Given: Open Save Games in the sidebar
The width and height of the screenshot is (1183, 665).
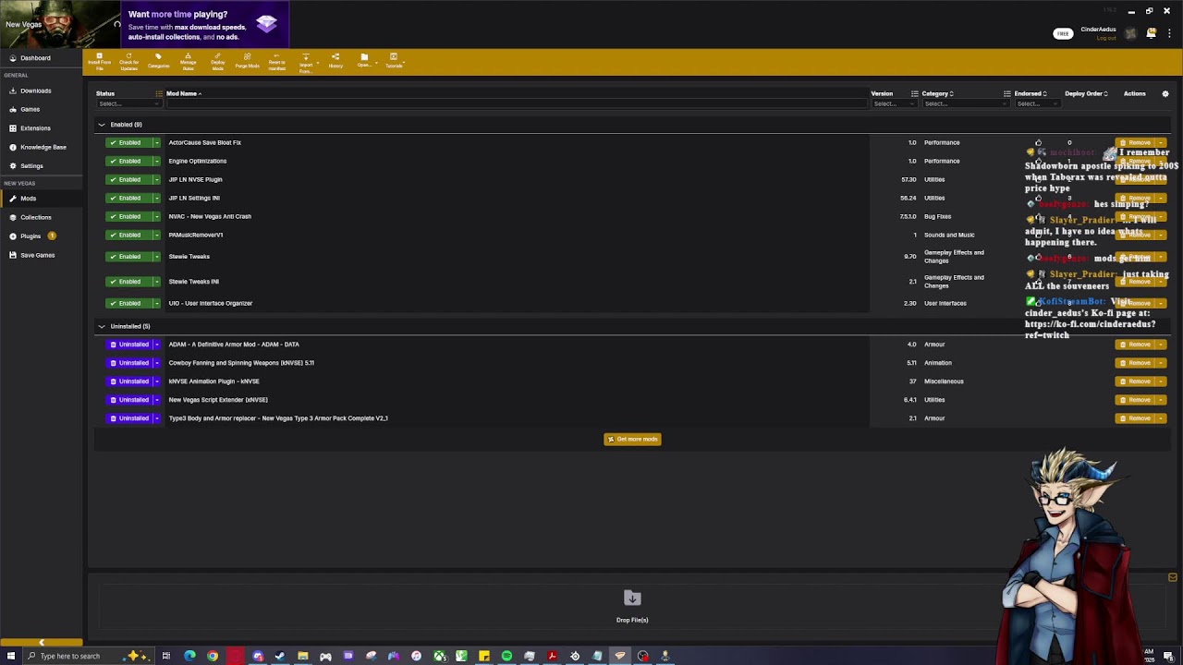Looking at the screenshot, I should [x=37, y=255].
